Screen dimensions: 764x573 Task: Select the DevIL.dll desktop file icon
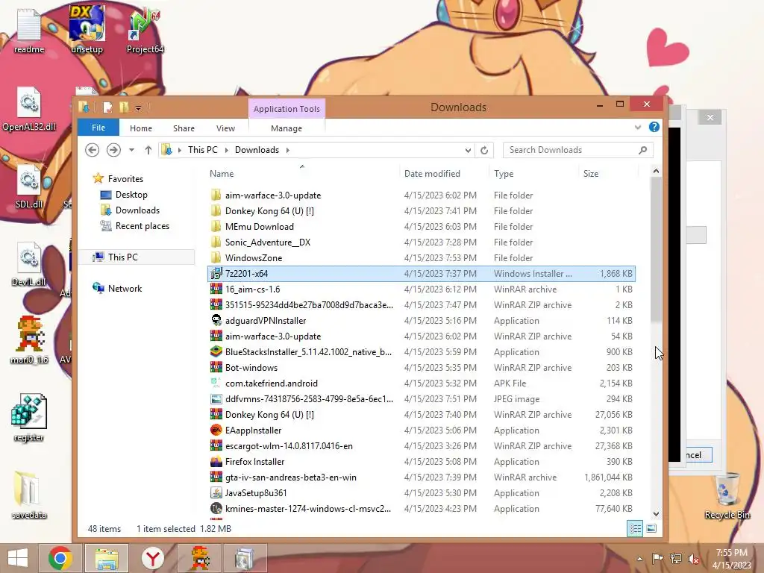coord(29,264)
